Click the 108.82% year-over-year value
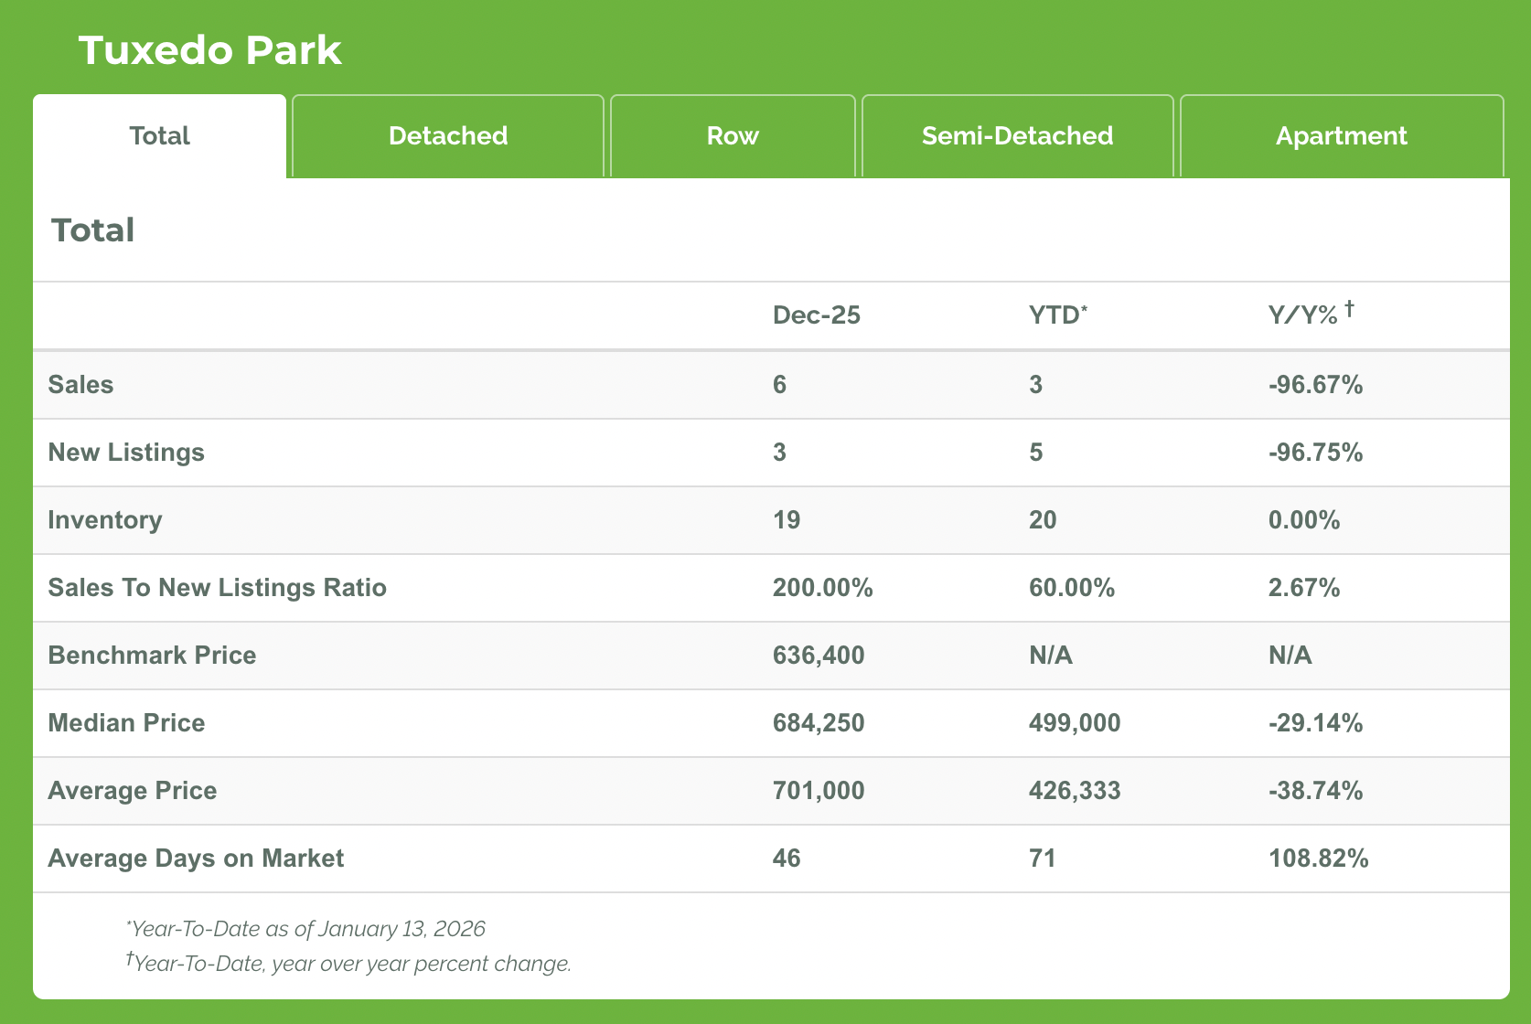Image resolution: width=1531 pixels, height=1024 pixels. coord(1318,859)
